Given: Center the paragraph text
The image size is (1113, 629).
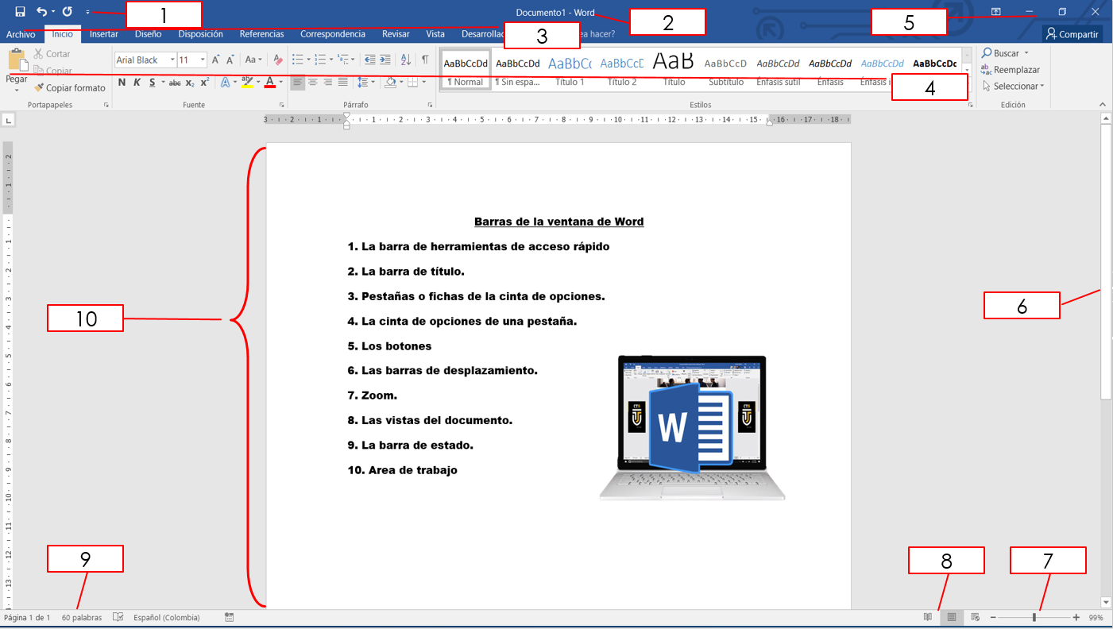Looking at the screenshot, I should (x=312, y=83).
